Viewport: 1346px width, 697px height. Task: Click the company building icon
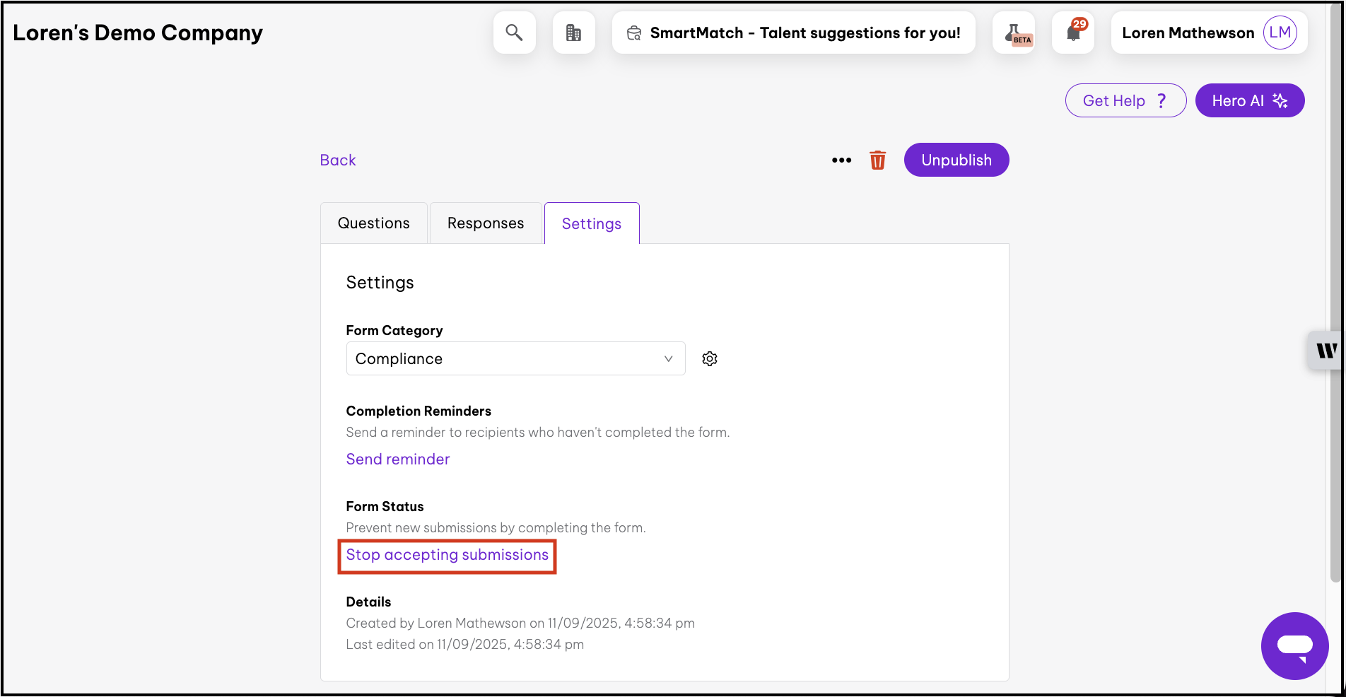point(573,33)
